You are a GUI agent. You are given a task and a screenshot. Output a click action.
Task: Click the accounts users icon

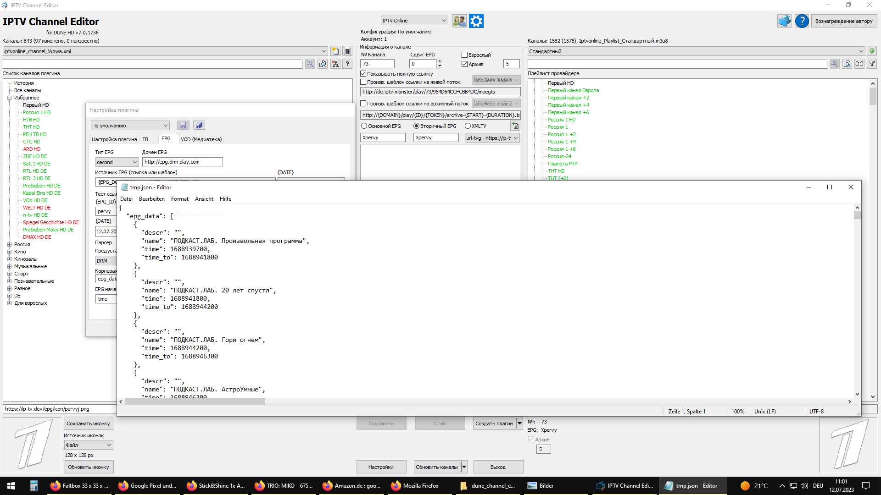tap(459, 21)
